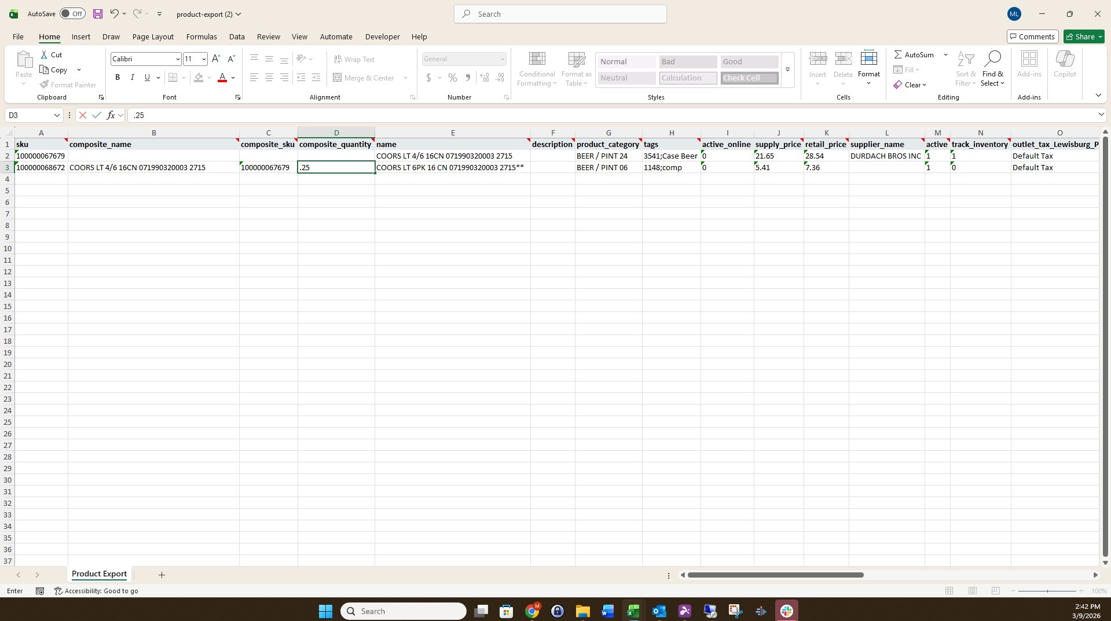Click the Save icon in title bar
Image resolution: width=1111 pixels, height=621 pixels.
click(x=97, y=14)
